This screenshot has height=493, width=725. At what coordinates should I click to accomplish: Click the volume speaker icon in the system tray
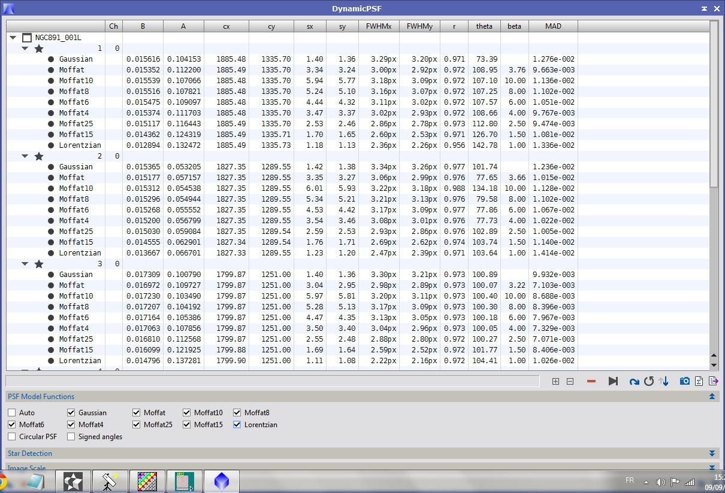tap(660, 482)
